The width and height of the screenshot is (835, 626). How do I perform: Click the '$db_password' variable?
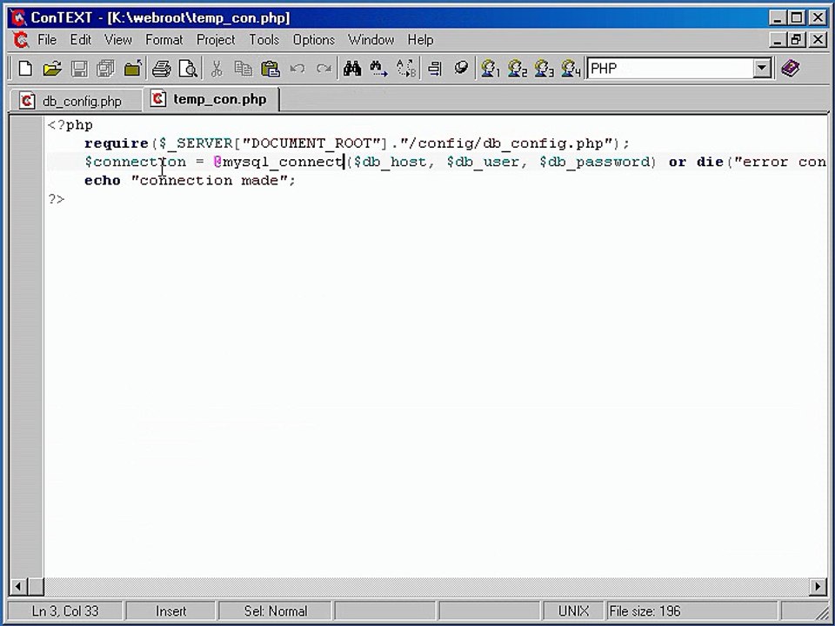594,162
